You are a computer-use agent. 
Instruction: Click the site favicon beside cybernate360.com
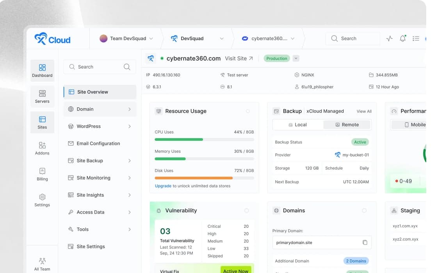(151, 58)
